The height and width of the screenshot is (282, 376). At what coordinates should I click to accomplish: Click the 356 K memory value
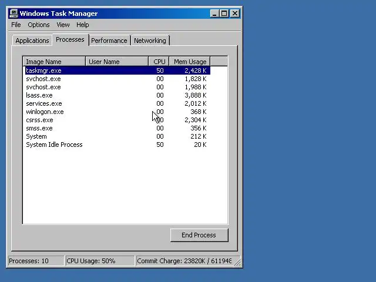pos(199,128)
